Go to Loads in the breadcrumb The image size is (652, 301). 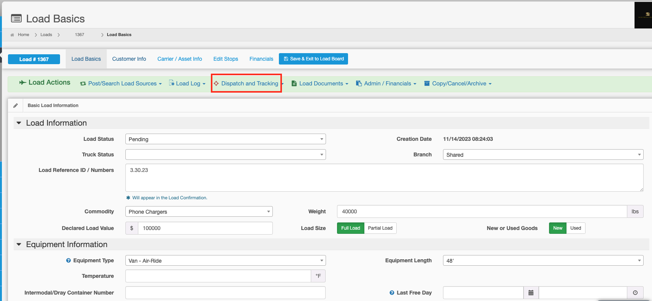[x=46, y=35]
